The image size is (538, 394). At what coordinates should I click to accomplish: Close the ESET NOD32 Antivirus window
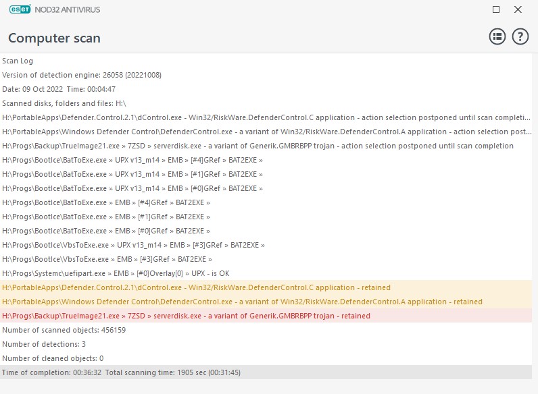click(518, 10)
